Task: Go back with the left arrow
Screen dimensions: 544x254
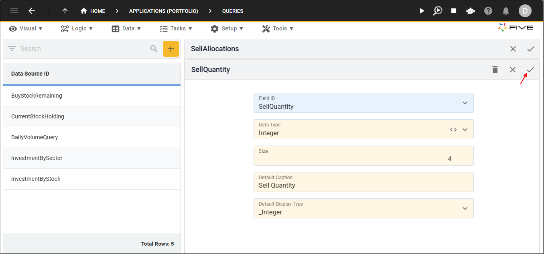Action: (32, 11)
